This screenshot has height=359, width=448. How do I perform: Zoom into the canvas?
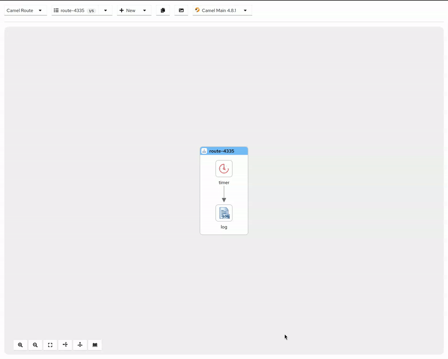point(20,345)
